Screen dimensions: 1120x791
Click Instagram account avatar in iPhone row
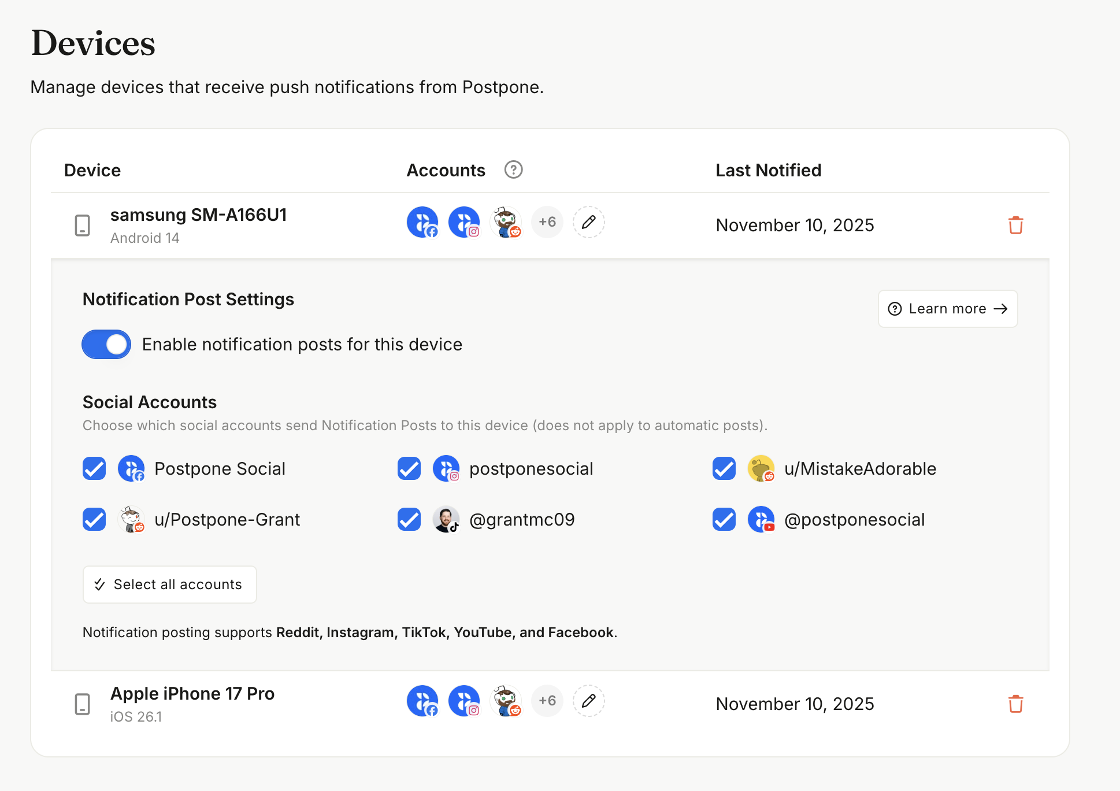pos(464,701)
